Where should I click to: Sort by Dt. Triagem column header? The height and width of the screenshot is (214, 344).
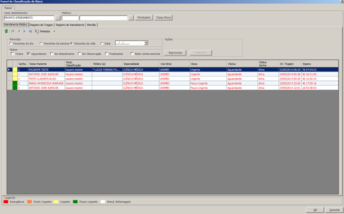(290, 64)
